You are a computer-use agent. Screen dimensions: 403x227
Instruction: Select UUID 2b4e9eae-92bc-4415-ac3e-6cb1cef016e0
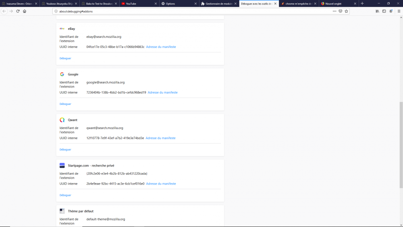tap(115, 183)
